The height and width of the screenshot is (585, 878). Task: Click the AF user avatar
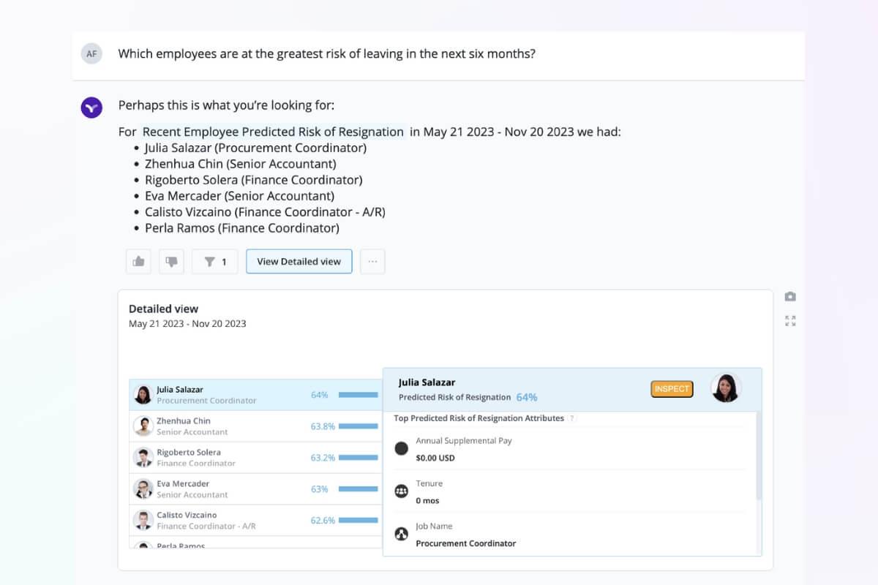pos(91,53)
